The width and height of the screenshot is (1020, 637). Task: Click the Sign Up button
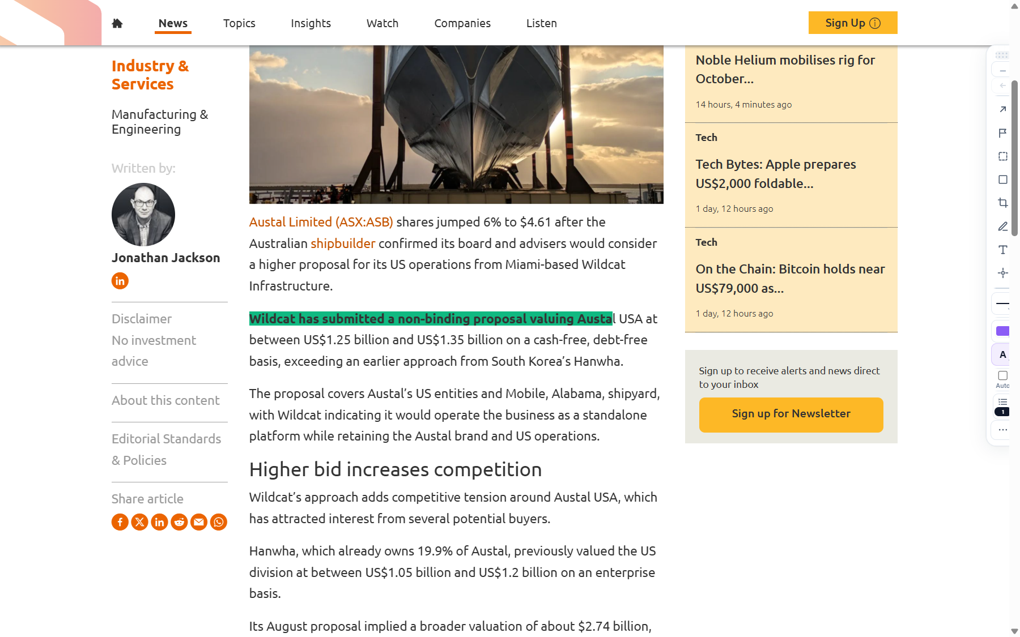[x=853, y=23]
